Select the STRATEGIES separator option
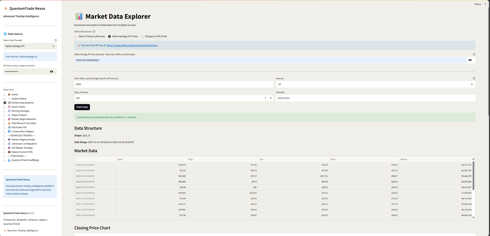490x236 pixels. tap(15, 156)
